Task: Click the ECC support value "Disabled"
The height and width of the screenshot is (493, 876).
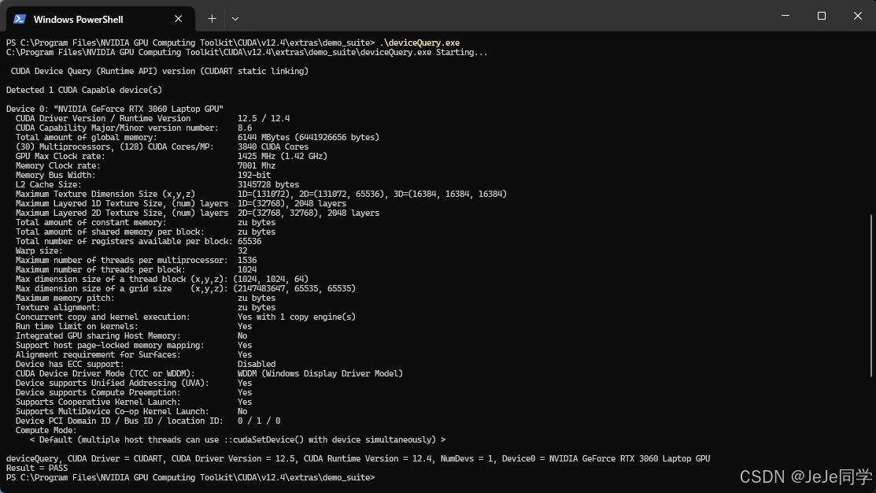Action: [x=257, y=365]
